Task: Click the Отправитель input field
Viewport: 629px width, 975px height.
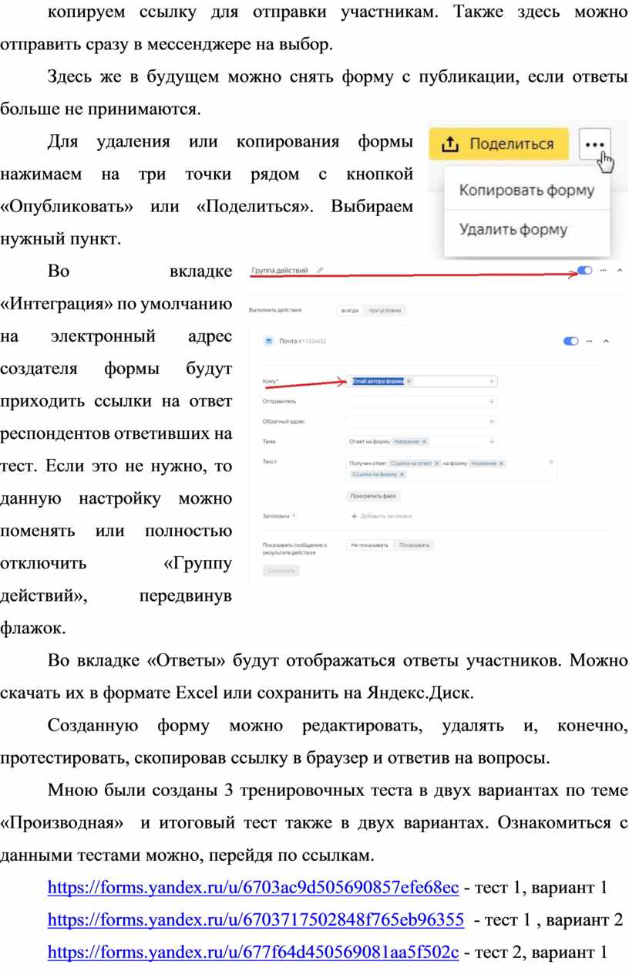Action: [x=422, y=401]
